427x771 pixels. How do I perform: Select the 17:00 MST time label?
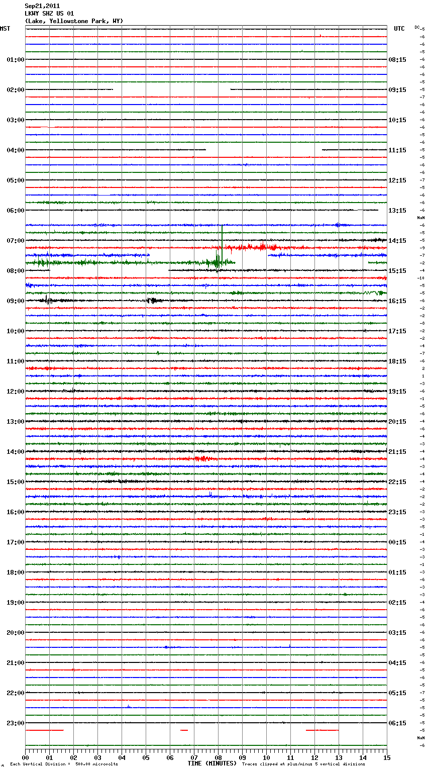(15, 542)
